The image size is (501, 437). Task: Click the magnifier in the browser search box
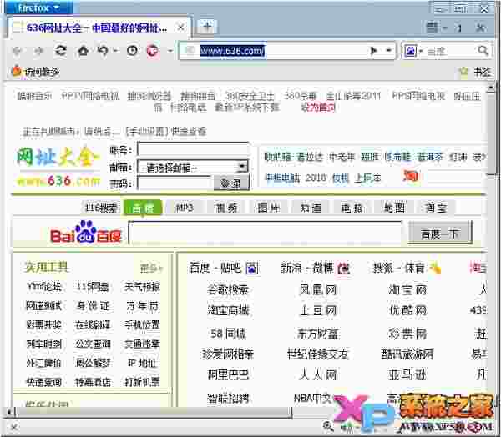click(x=483, y=50)
